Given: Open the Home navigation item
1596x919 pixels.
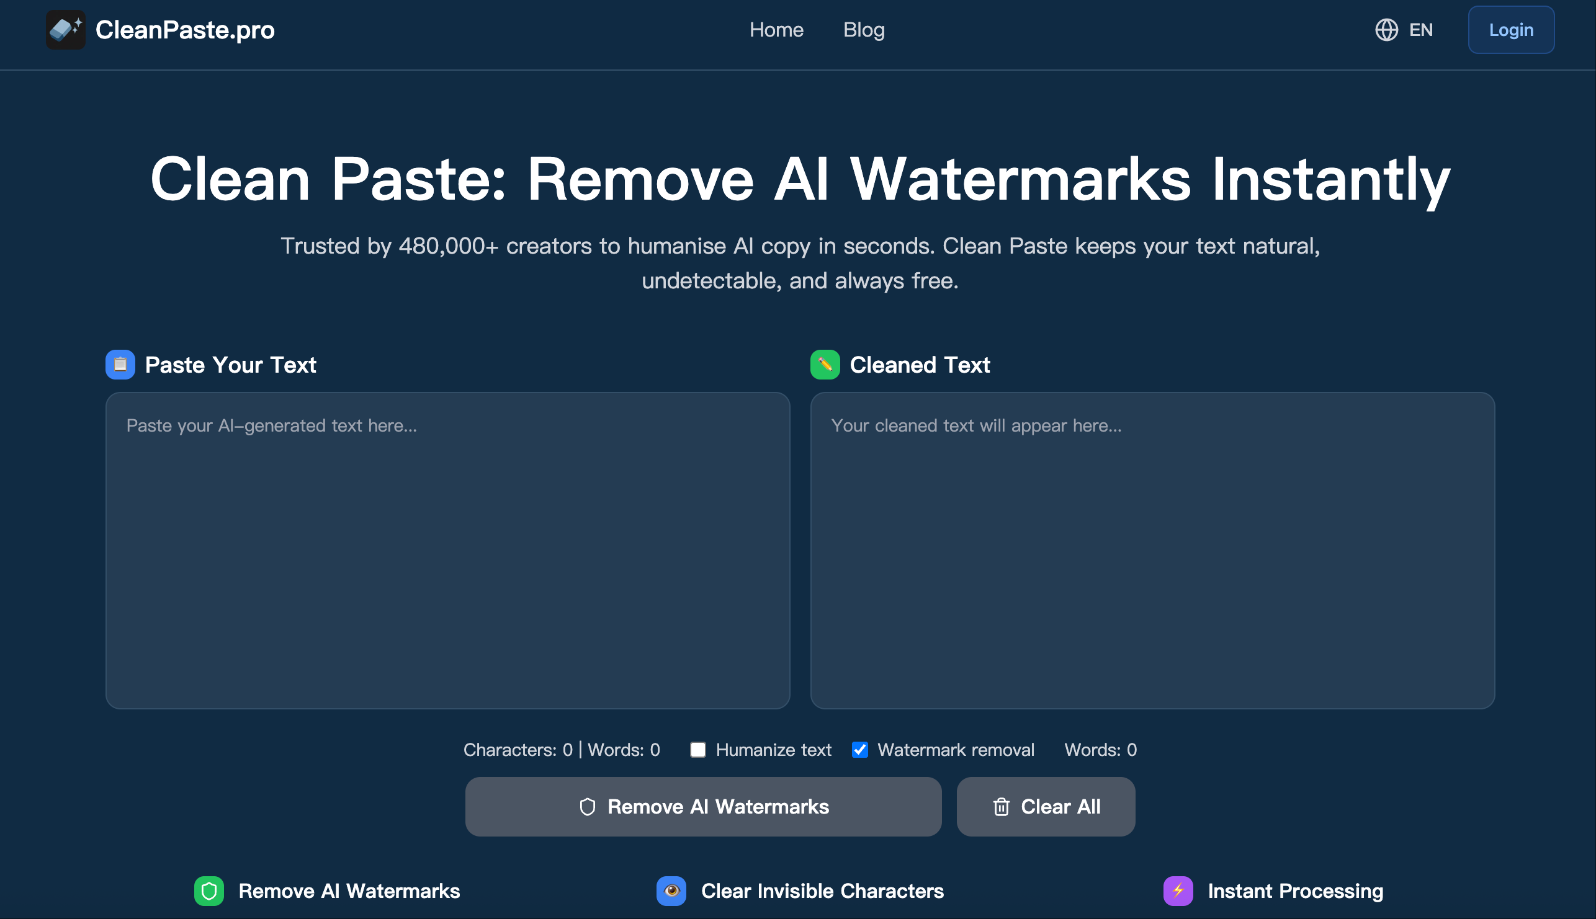Looking at the screenshot, I should coord(776,30).
